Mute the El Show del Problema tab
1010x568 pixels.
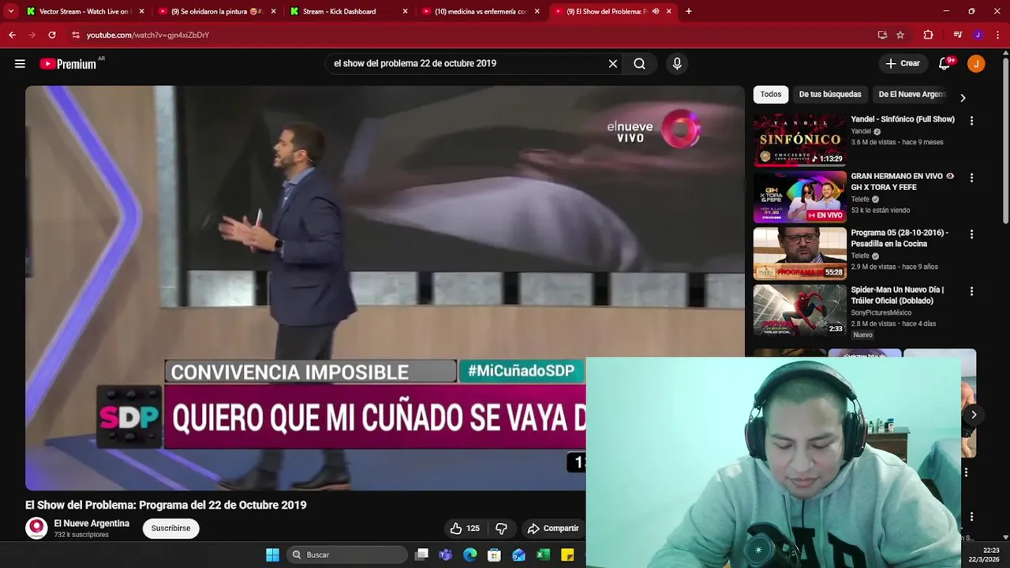tap(655, 11)
